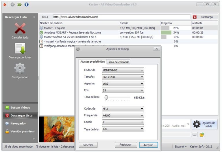
Task: Open settings gear icon in title bar
Action: pos(13,5)
